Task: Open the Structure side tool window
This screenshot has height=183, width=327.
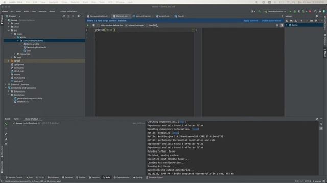Action: [x=2, y=151]
